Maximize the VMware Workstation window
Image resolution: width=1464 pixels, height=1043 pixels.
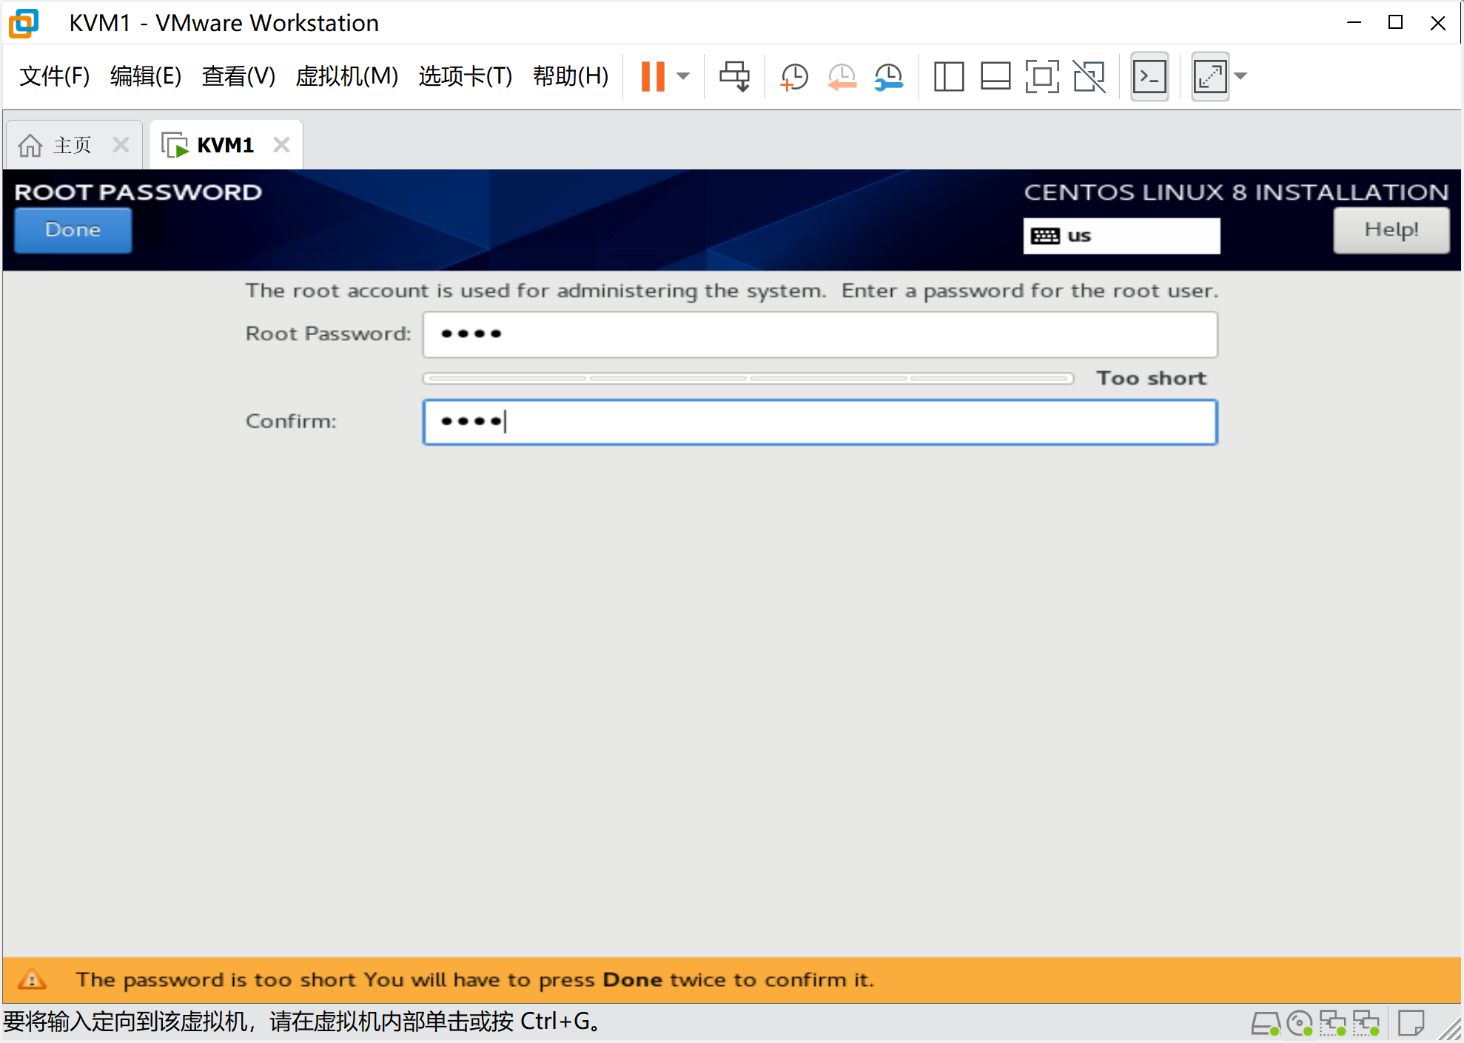click(x=1395, y=23)
